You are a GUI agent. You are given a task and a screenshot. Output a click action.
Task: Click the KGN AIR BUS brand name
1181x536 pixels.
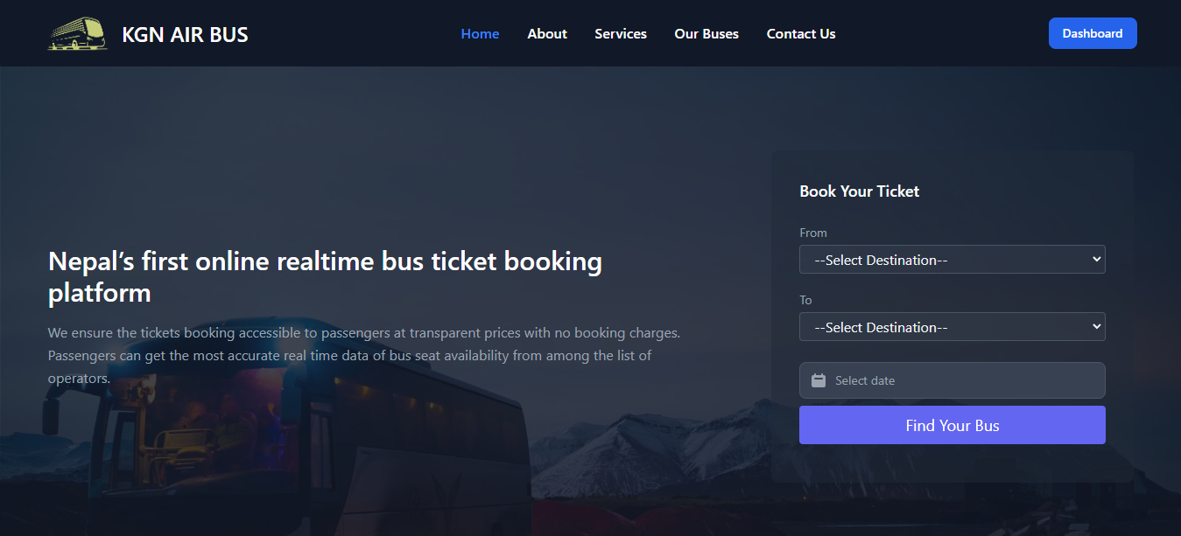coord(185,35)
